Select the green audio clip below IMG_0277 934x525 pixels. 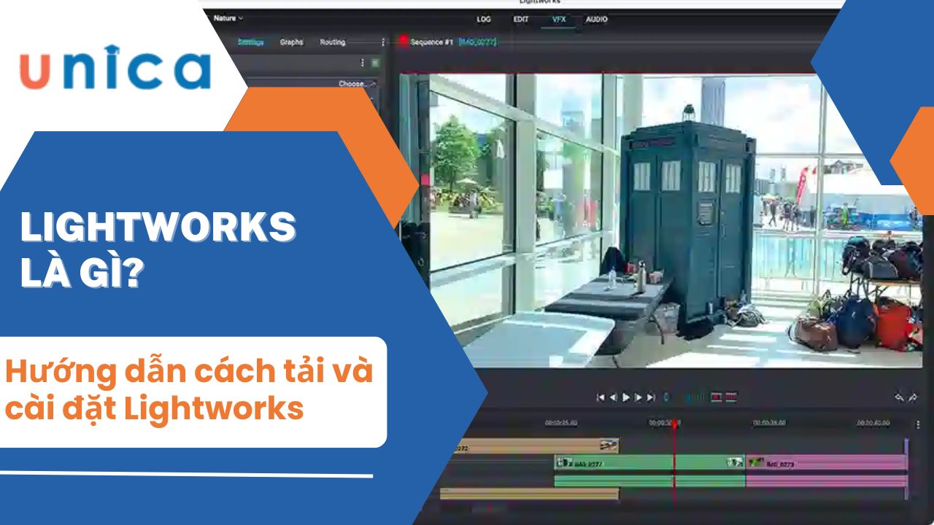[x=649, y=481]
